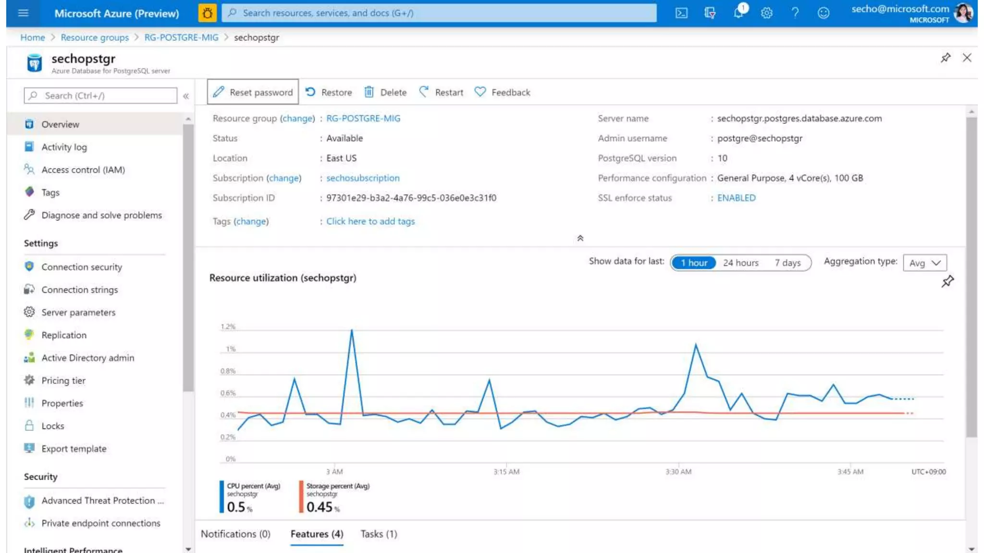Collapse the left menu with double chevron

coord(186,96)
